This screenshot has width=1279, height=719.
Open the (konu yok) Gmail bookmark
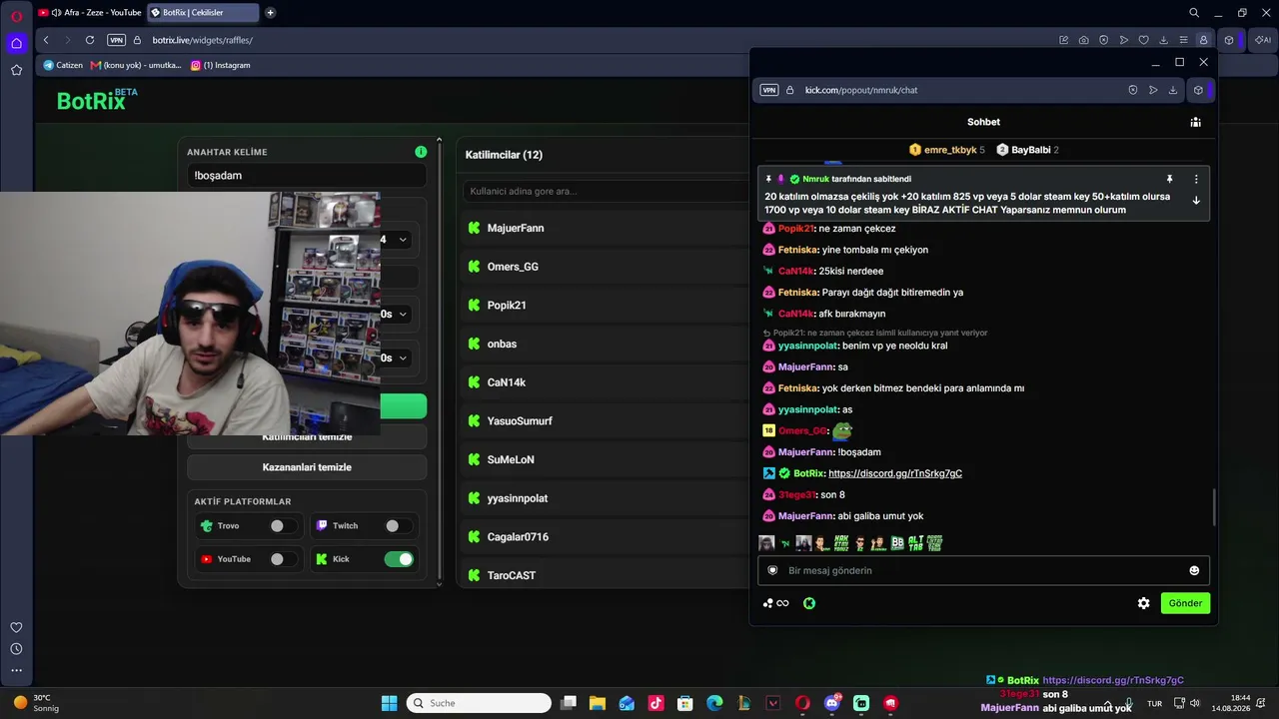click(136, 65)
